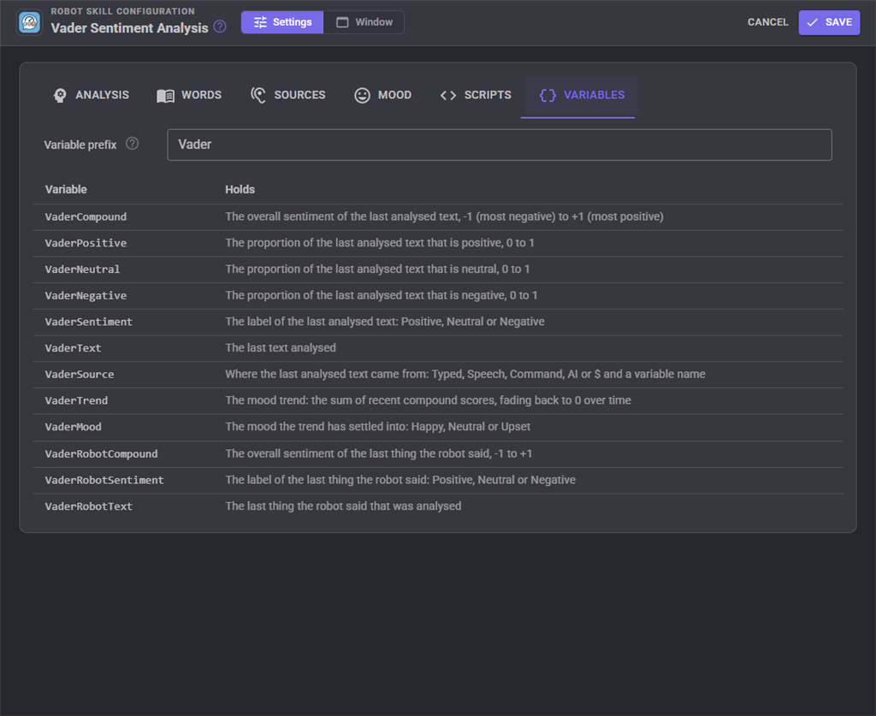Save the skill configuration
The image size is (876, 716).
pyautogui.click(x=829, y=22)
